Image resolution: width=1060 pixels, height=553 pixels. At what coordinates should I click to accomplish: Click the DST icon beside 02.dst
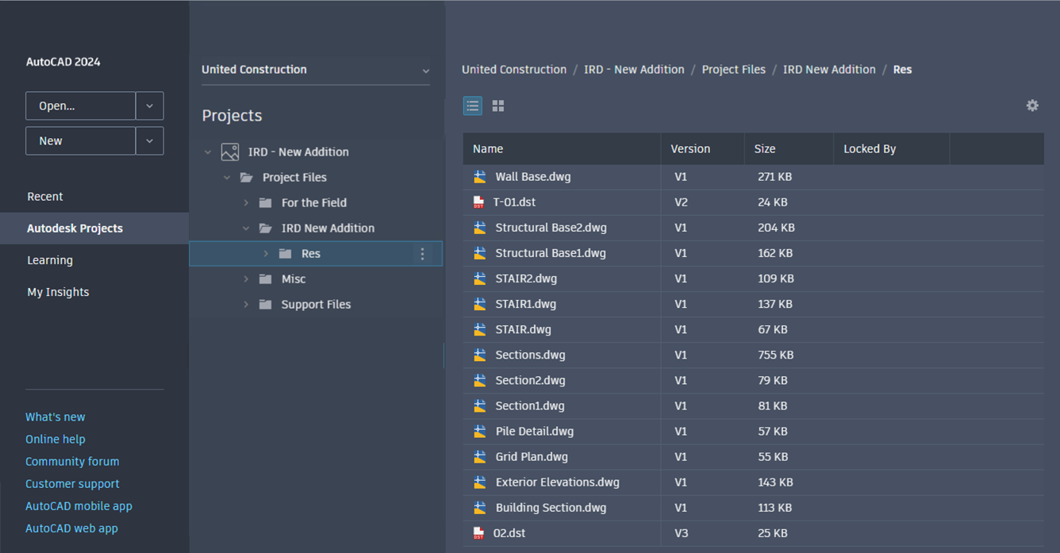pyautogui.click(x=478, y=533)
